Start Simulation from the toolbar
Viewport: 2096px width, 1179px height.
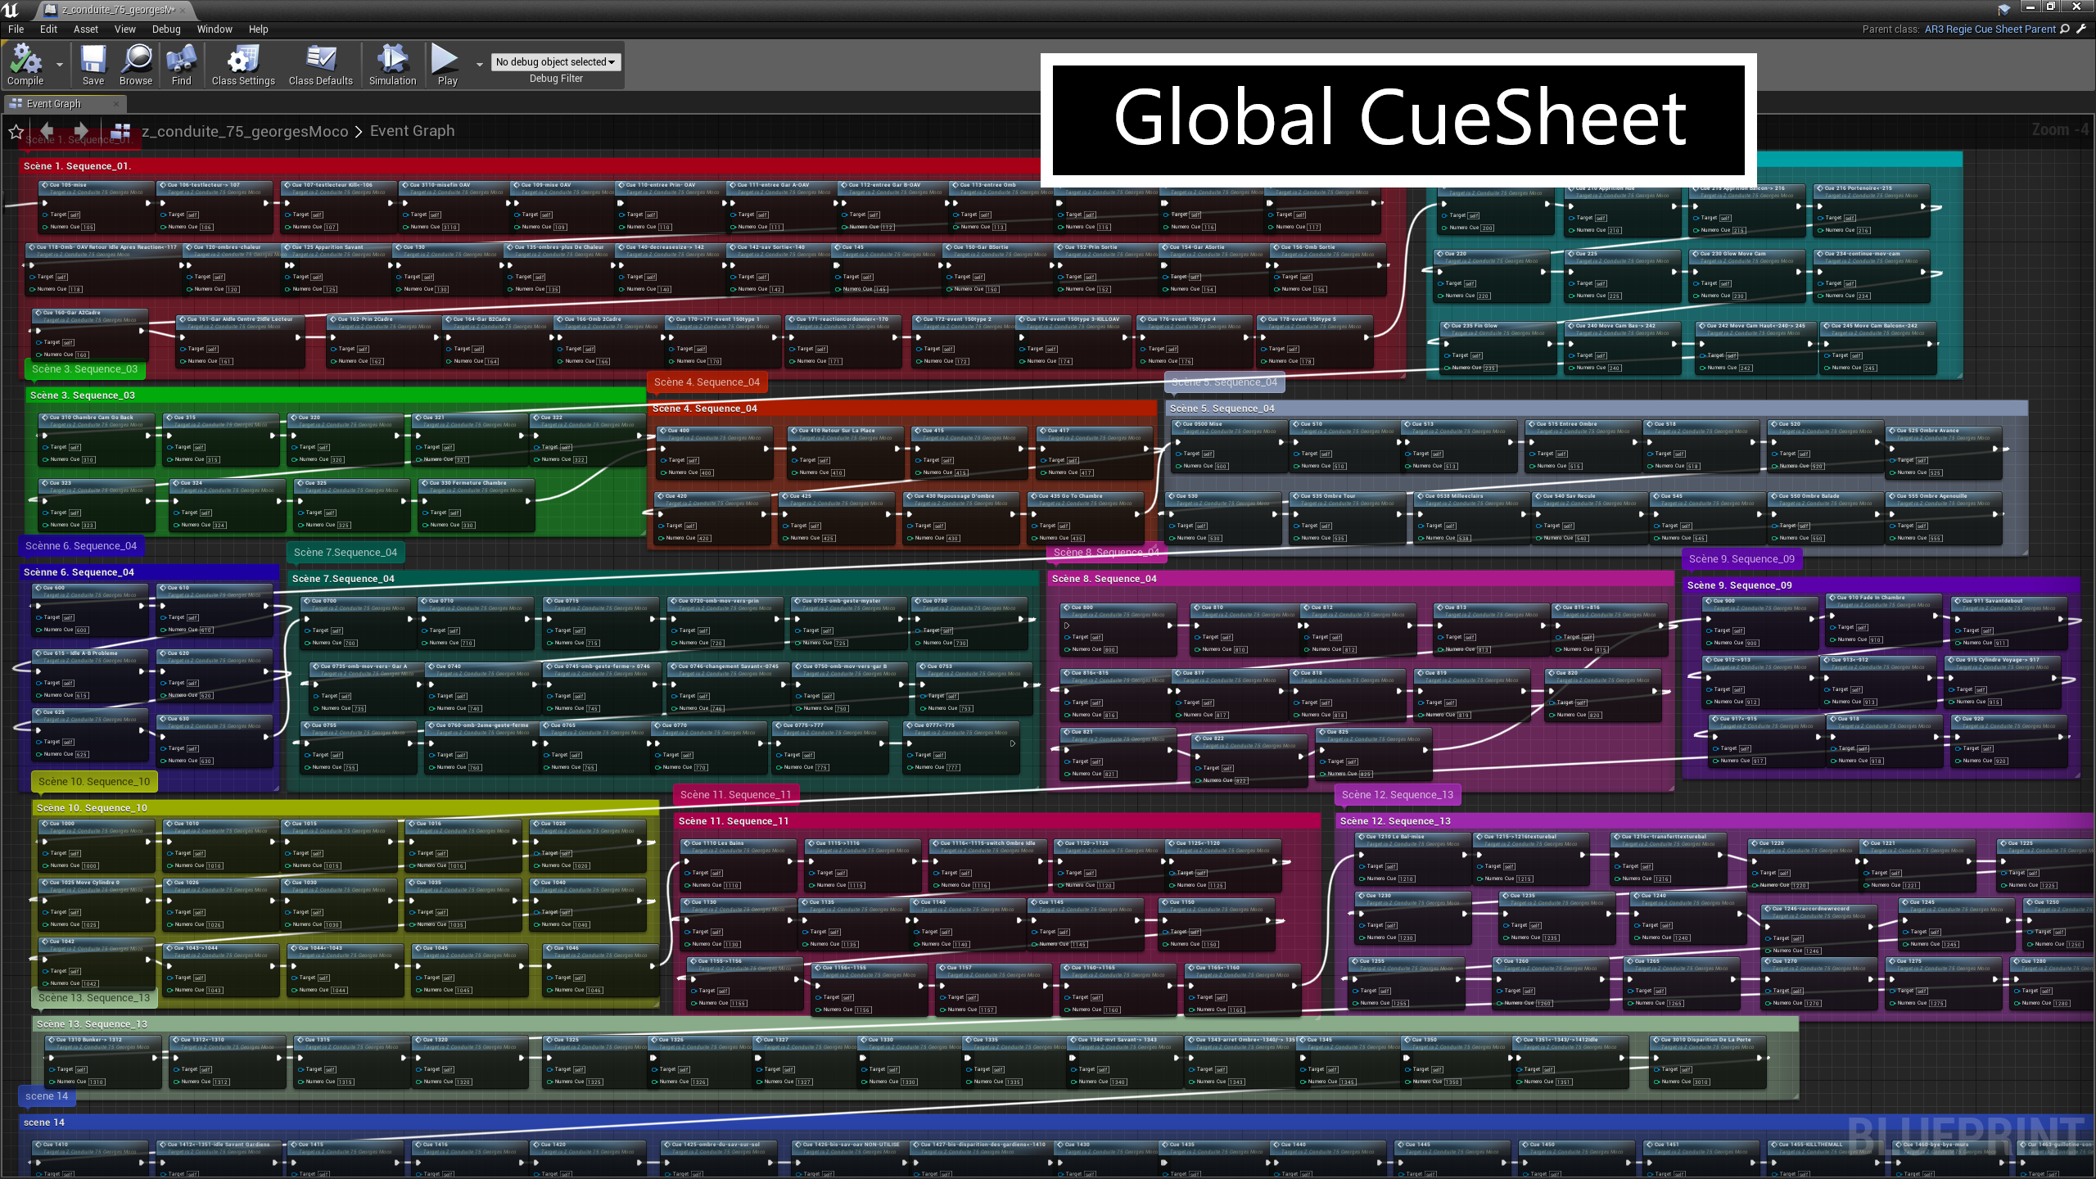[392, 65]
